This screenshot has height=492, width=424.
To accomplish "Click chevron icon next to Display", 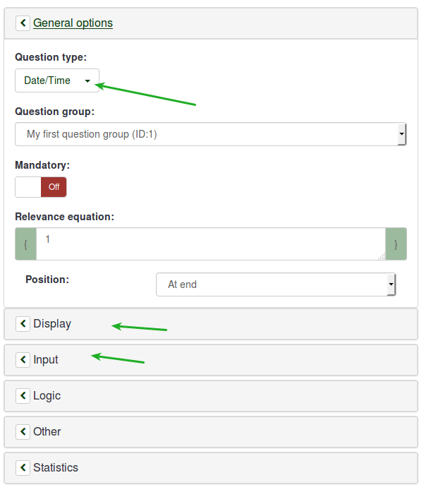I will 23,323.
